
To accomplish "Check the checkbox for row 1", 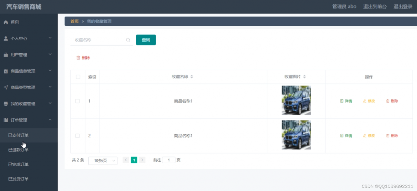I will click(78, 101).
